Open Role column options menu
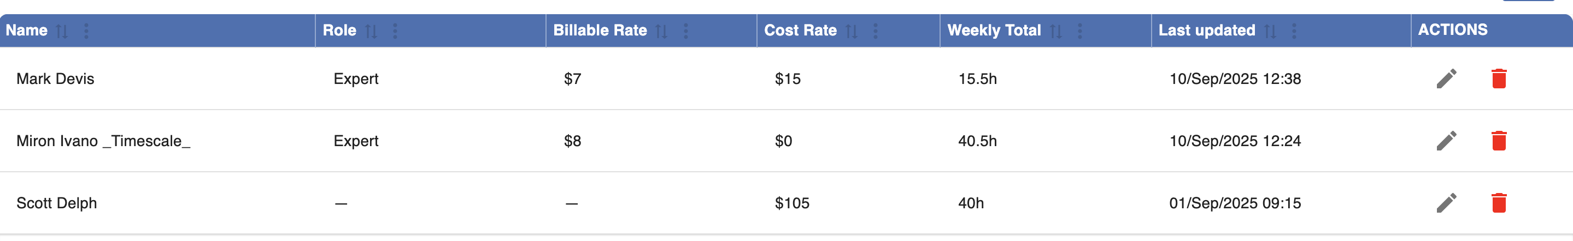 (x=395, y=31)
